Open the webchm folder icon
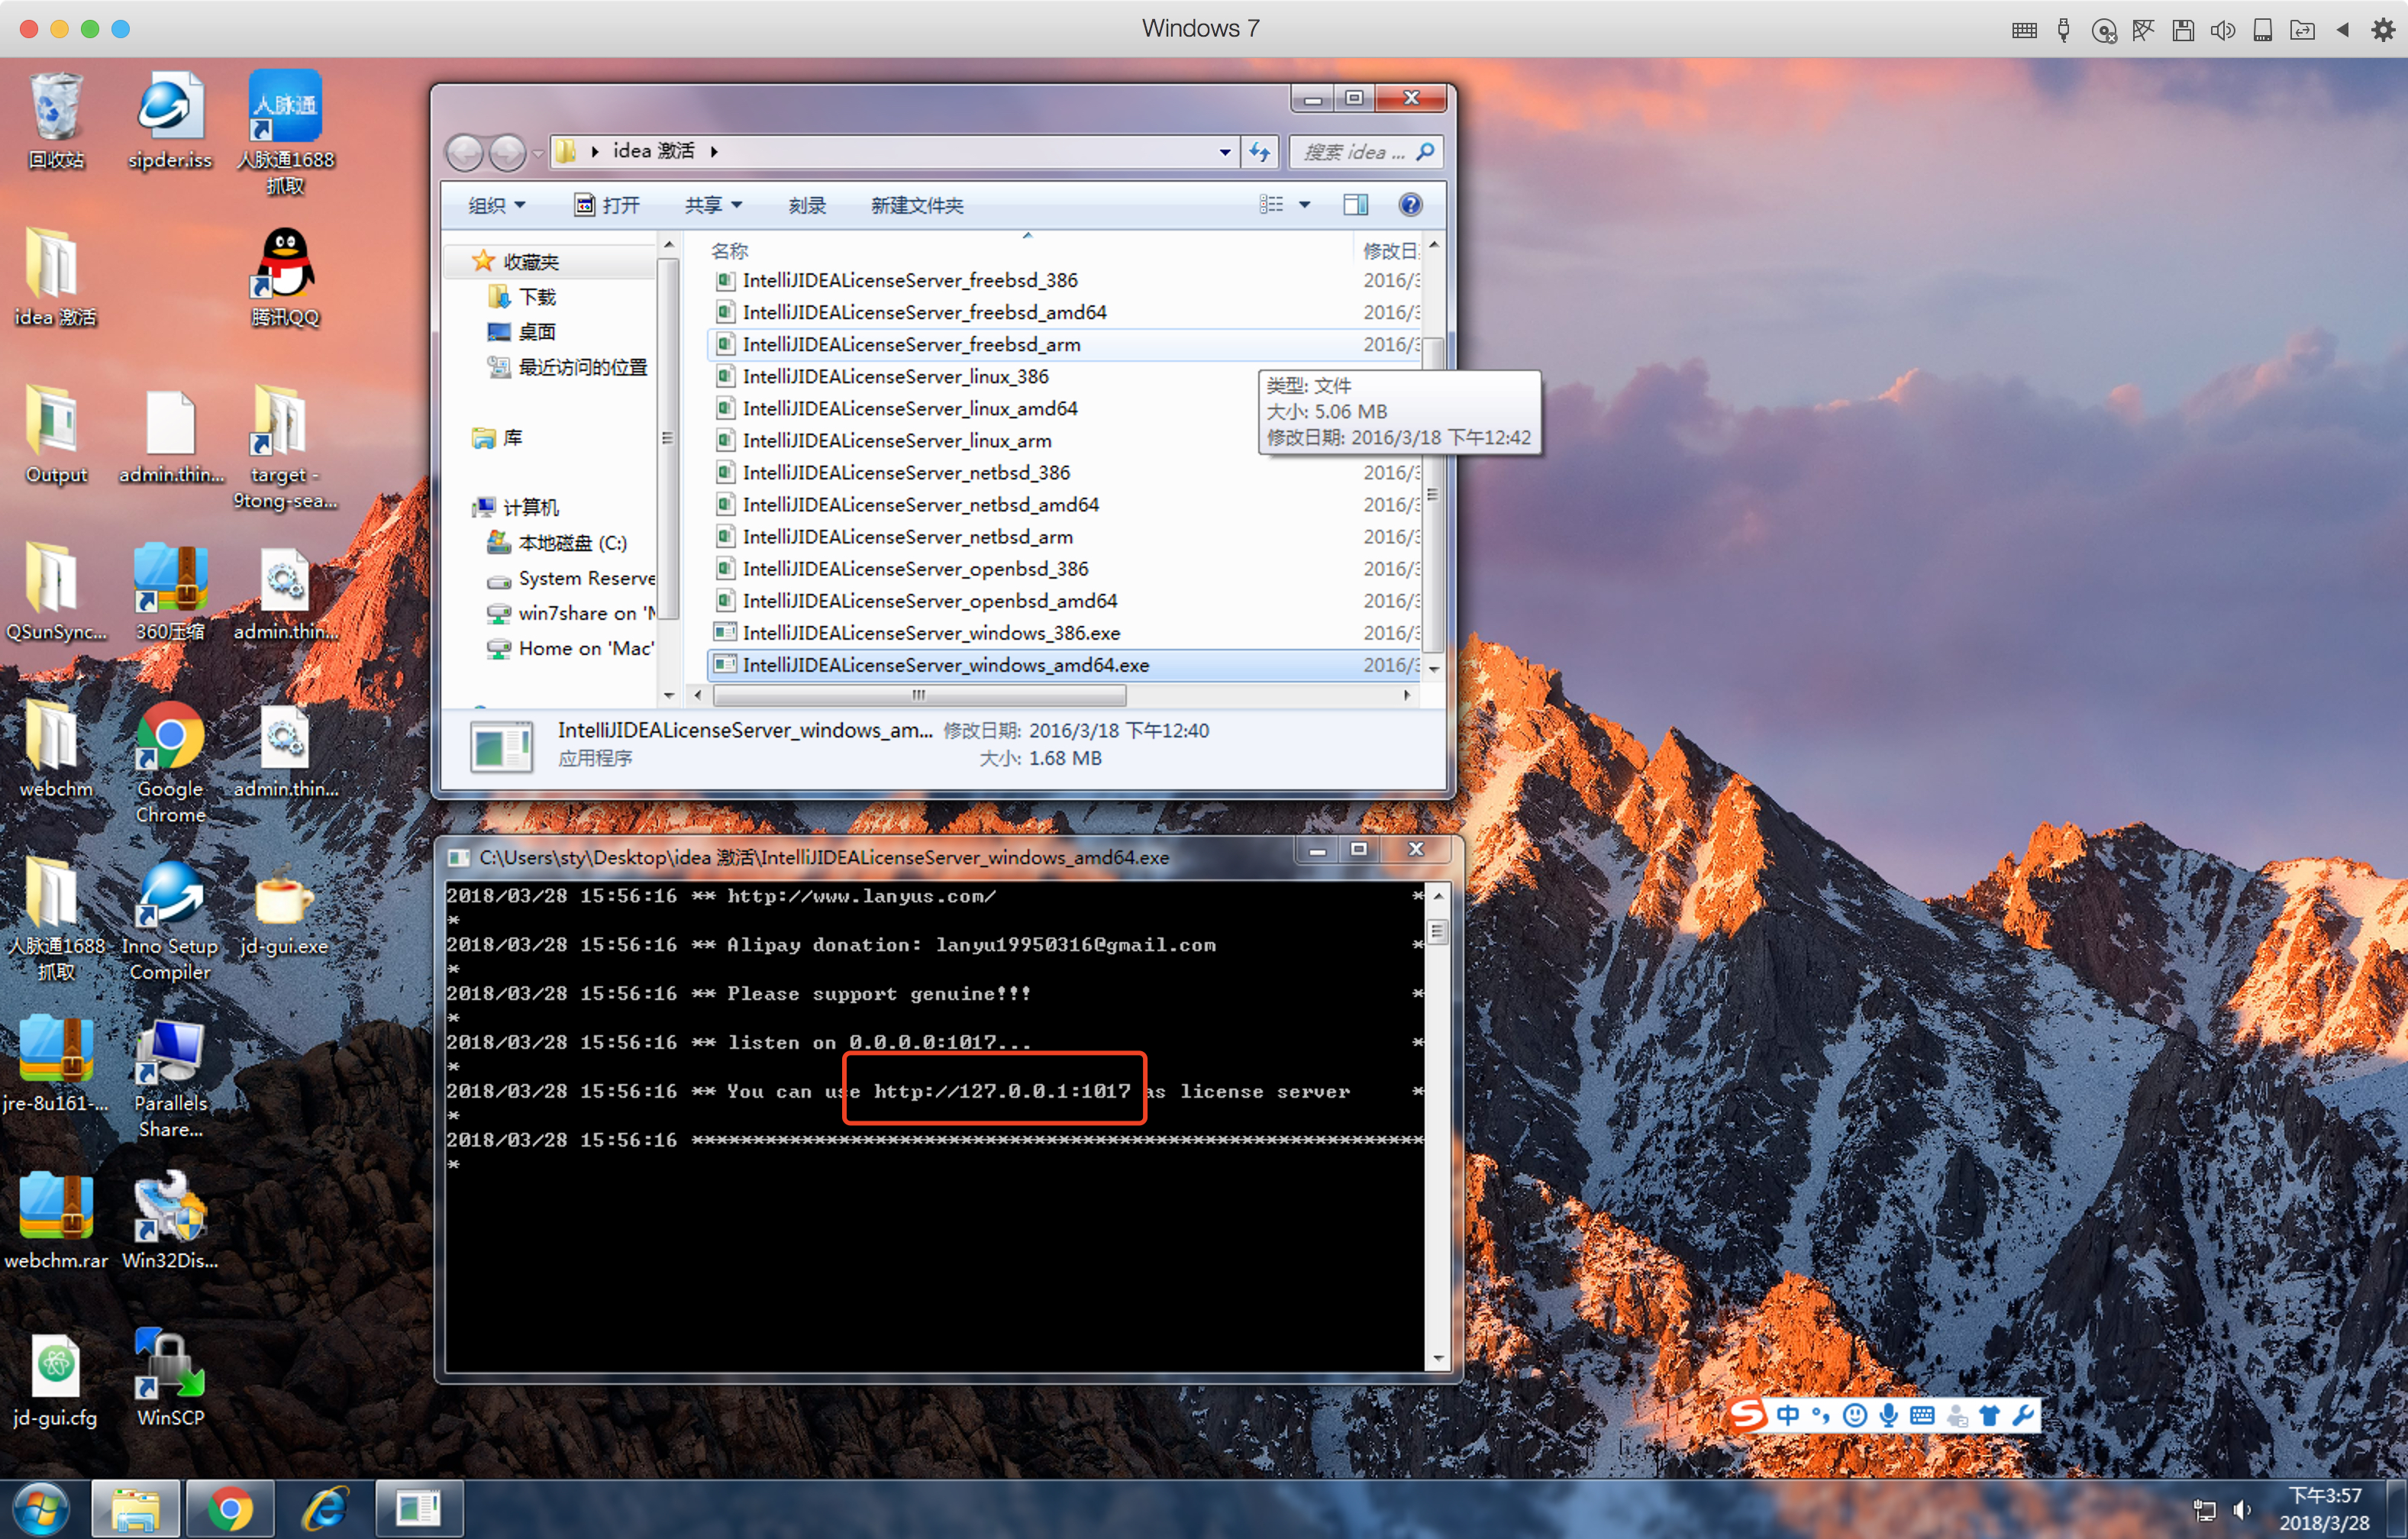The width and height of the screenshot is (2408, 1539). coord(56,749)
